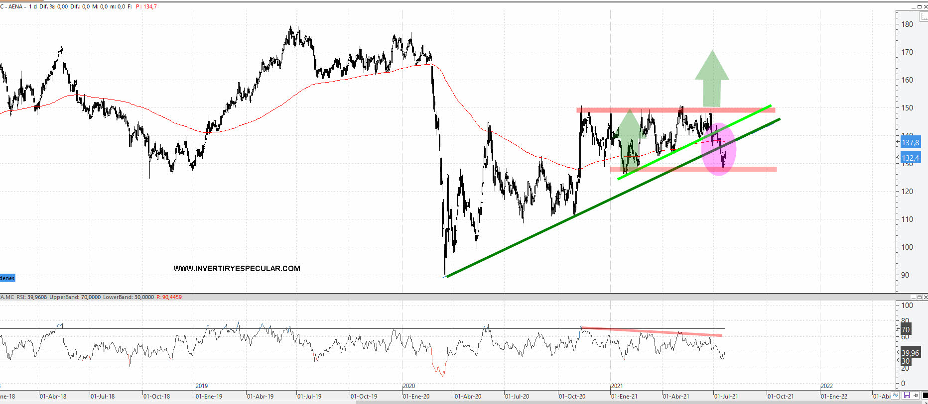
Task: Maximize the RSI indicator panel
Action: point(920,298)
